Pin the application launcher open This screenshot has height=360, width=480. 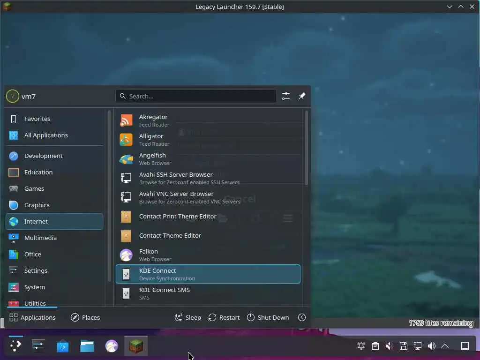[302, 96]
